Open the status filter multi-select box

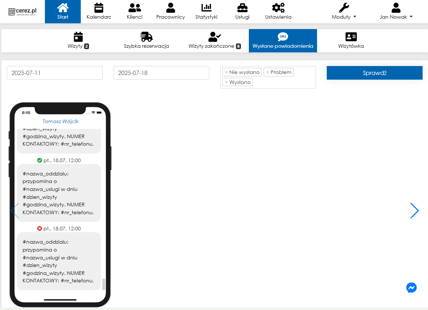click(284, 83)
